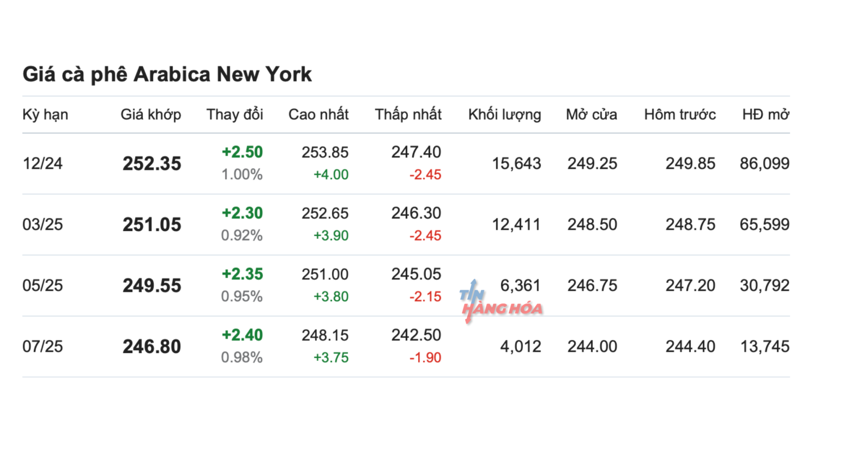
Task: Click the Giá cà phê Arabica New York title
Action: [x=167, y=74]
